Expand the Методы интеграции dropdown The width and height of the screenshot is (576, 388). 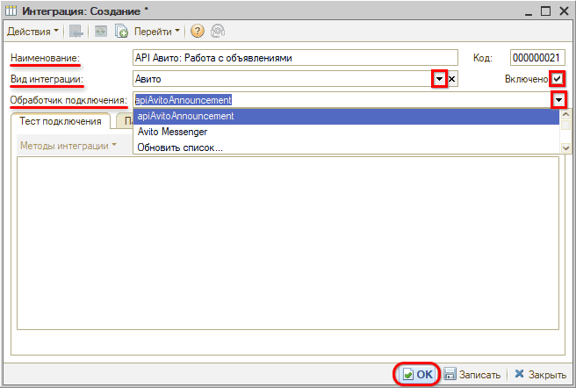pyautogui.click(x=68, y=145)
